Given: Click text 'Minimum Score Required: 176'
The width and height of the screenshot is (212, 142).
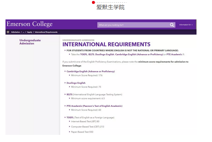Looking at the screenshot, I should [x=87, y=75].
